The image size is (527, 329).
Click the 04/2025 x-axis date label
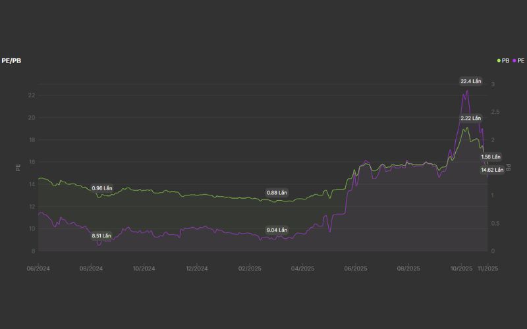(x=302, y=268)
